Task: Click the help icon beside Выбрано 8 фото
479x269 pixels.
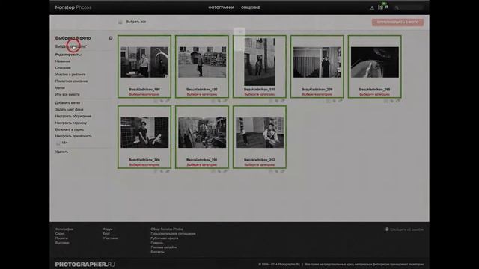Action: coord(111,38)
